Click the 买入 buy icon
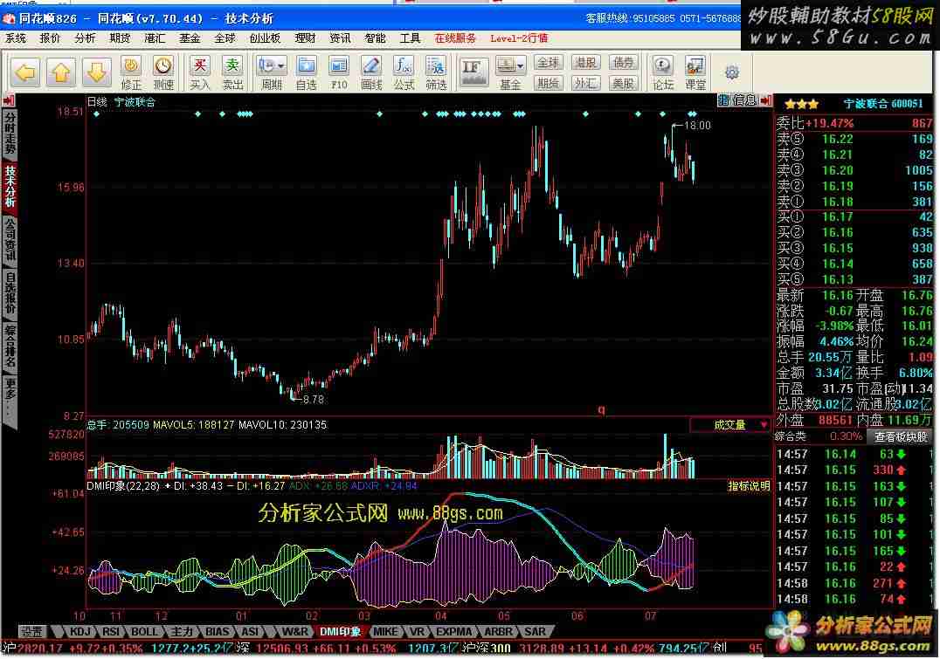This screenshot has height=659, width=940. (x=200, y=72)
